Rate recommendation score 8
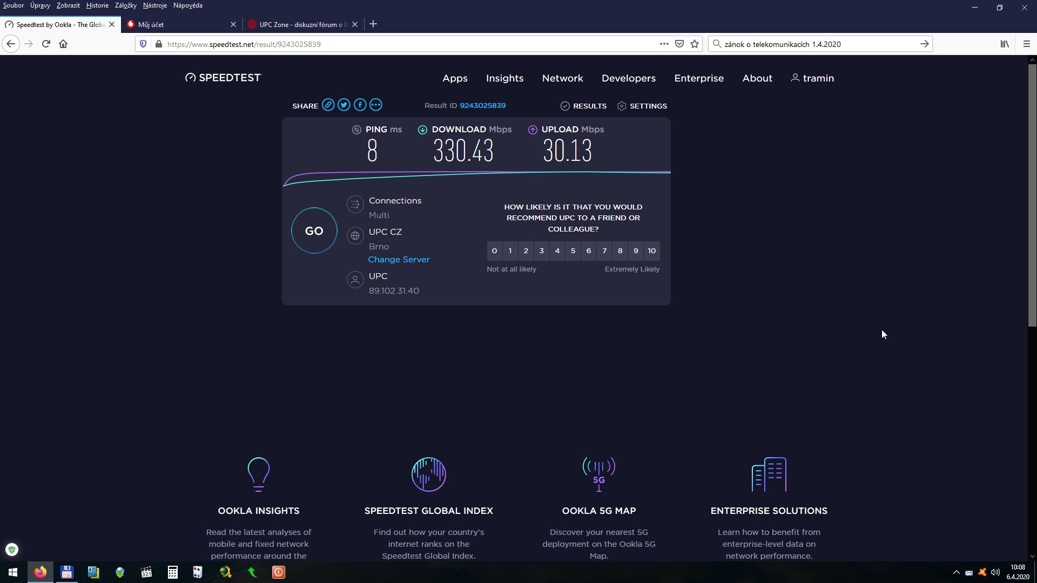 pos(620,250)
